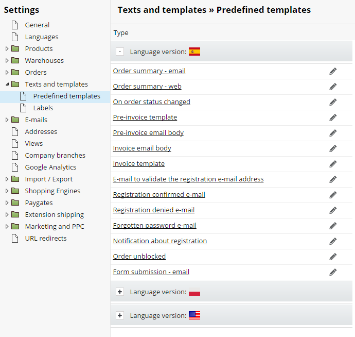Click pencil icon next to Invoice template

point(333,164)
